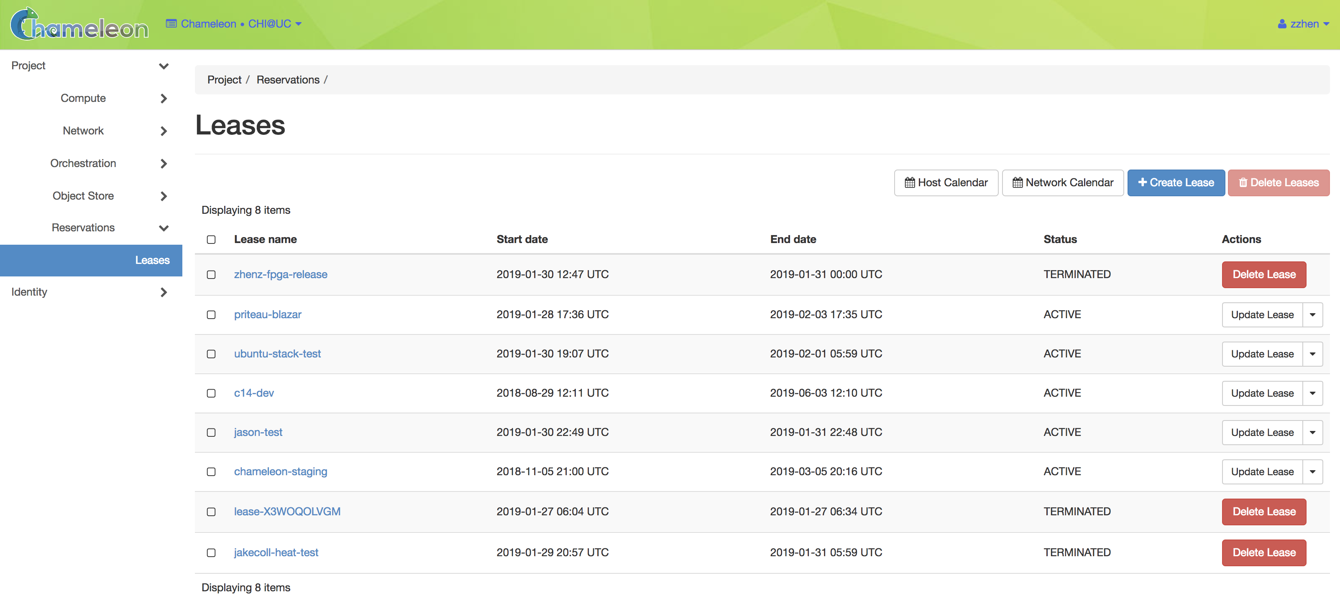Check the jakecoll-heat-test row checkbox
1340x608 pixels.
pos(211,553)
